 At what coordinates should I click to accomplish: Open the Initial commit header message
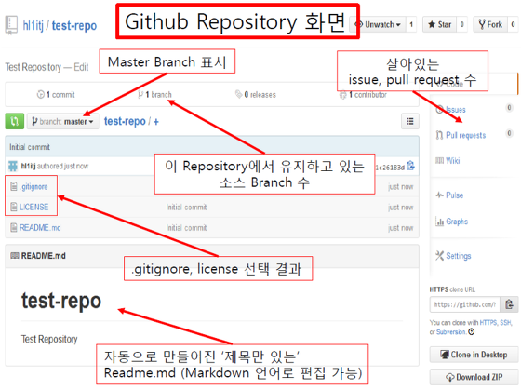point(30,147)
